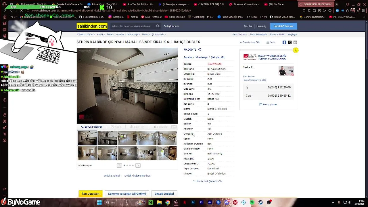Share the listing on Facebook
This screenshot has width=368, height=207.
284,43
